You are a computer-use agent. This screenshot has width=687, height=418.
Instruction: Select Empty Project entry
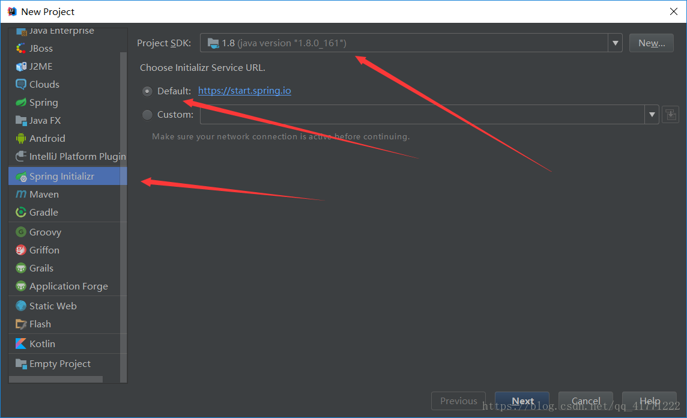67,364
